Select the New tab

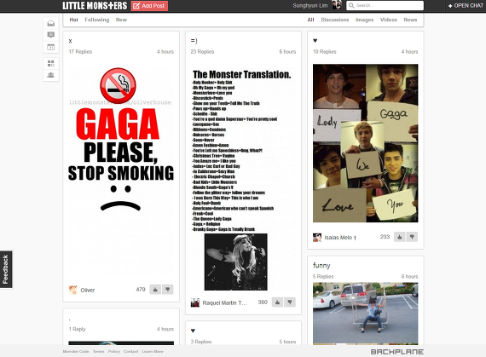pyautogui.click(x=121, y=20)
